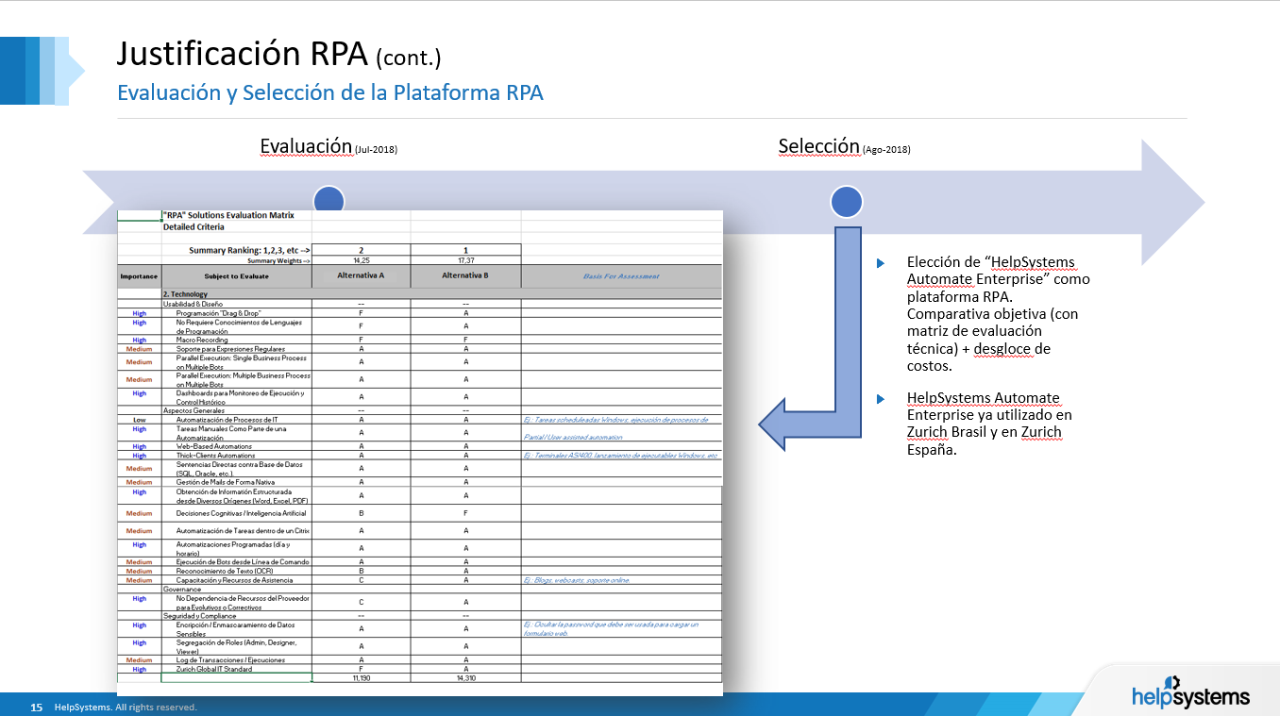Screen dimensions: 1280x716
Task: Click the bullet text mentioning Zurich Brasil
Action: [x=989, y=424]
